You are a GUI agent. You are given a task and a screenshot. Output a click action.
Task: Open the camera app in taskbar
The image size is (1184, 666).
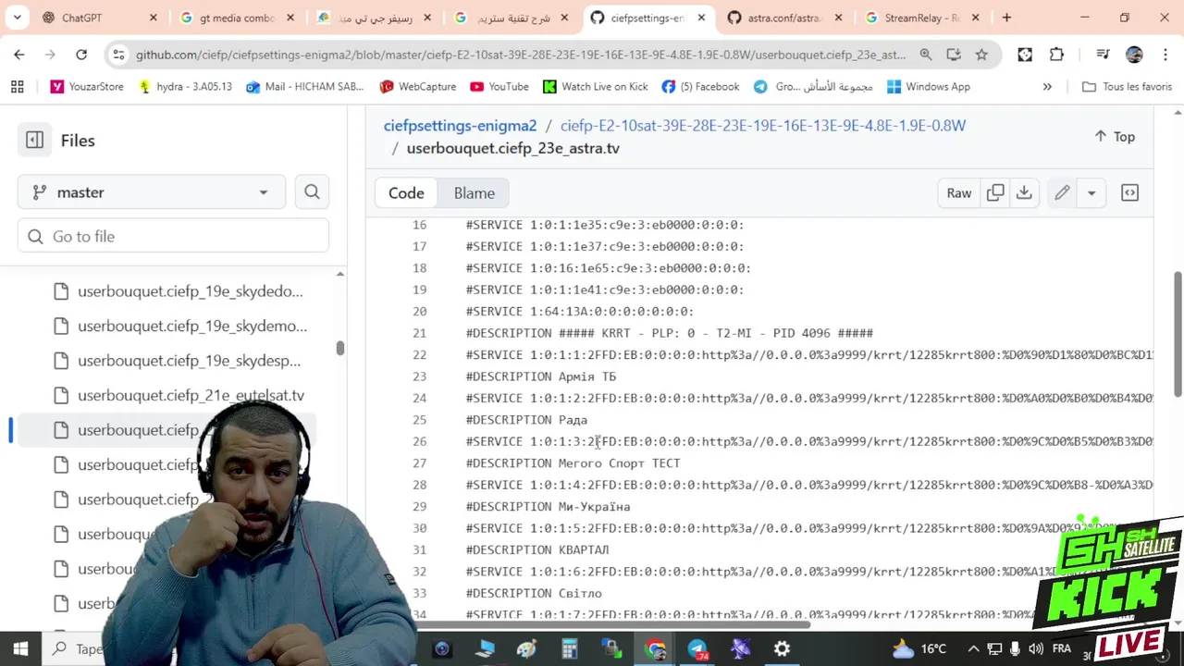tap(441, 648)
